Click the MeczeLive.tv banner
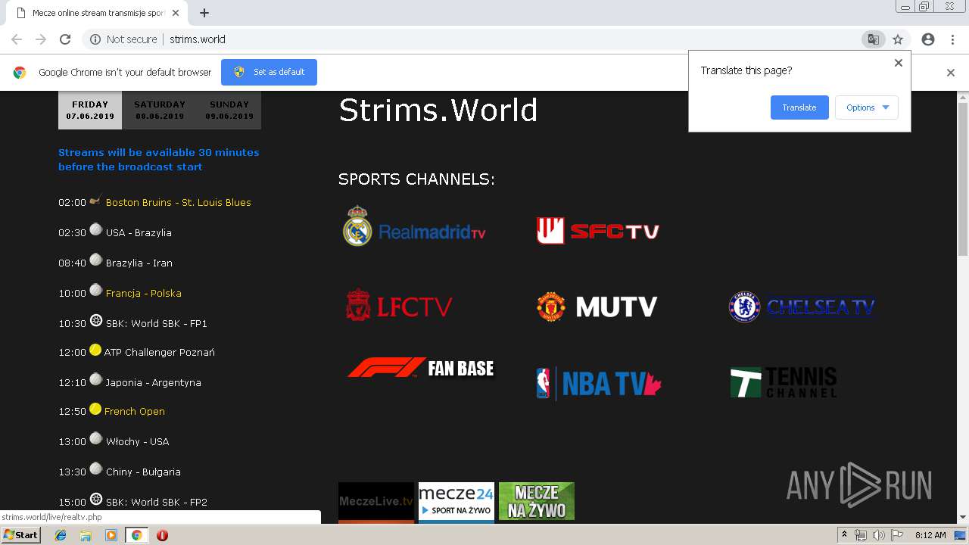This screenshot has width=969, height=545. (x=376, y=502)
